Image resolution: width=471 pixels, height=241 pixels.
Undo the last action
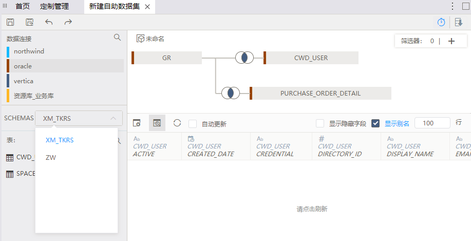(49, 22)
